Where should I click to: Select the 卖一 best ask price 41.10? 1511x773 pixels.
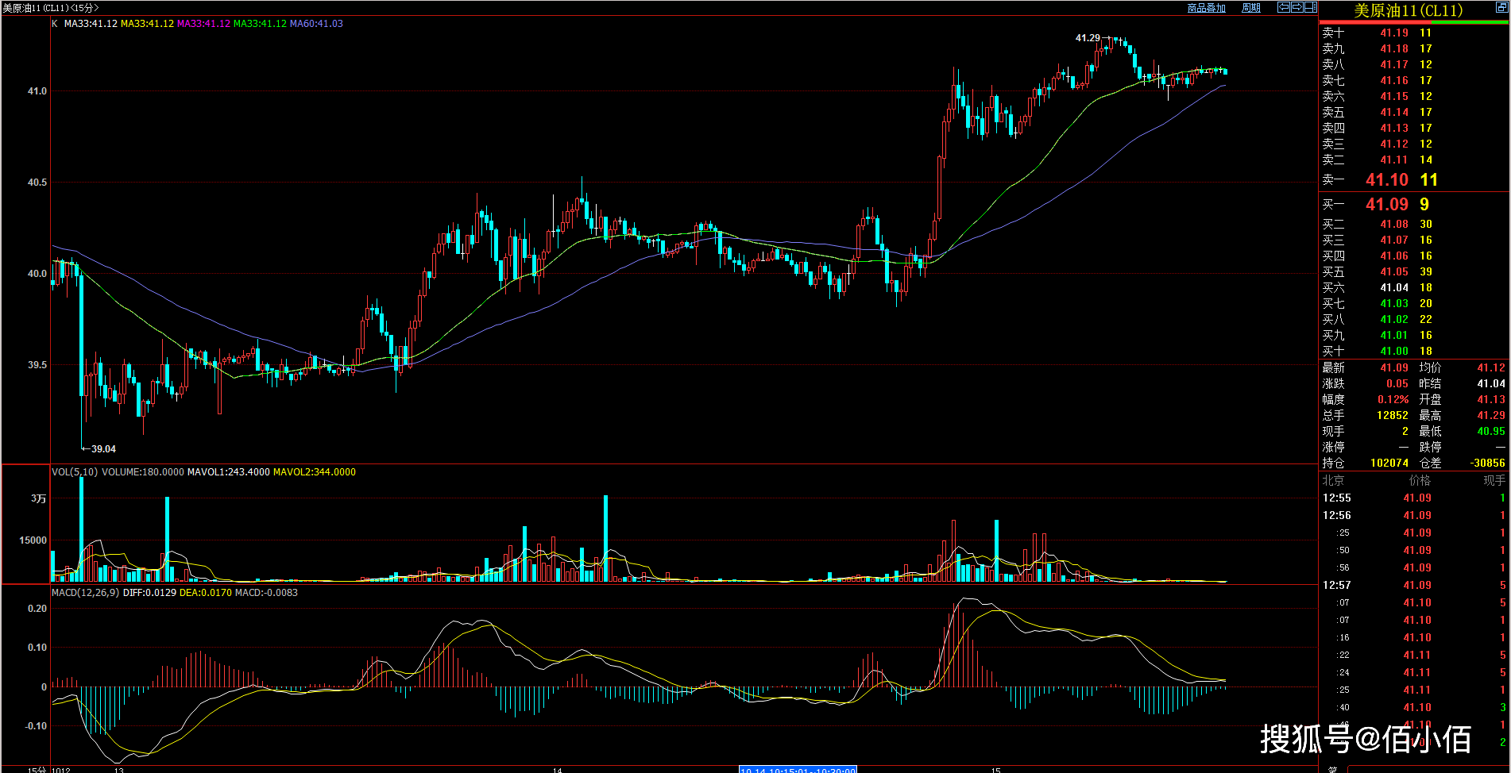1387,180
